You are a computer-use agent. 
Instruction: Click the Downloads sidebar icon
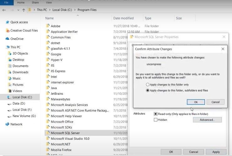pyautogui.click(x=10, y=72)
